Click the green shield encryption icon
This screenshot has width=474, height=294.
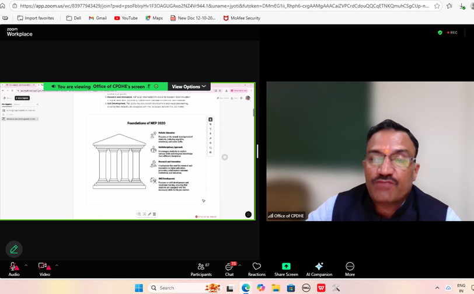click(440, 32)
